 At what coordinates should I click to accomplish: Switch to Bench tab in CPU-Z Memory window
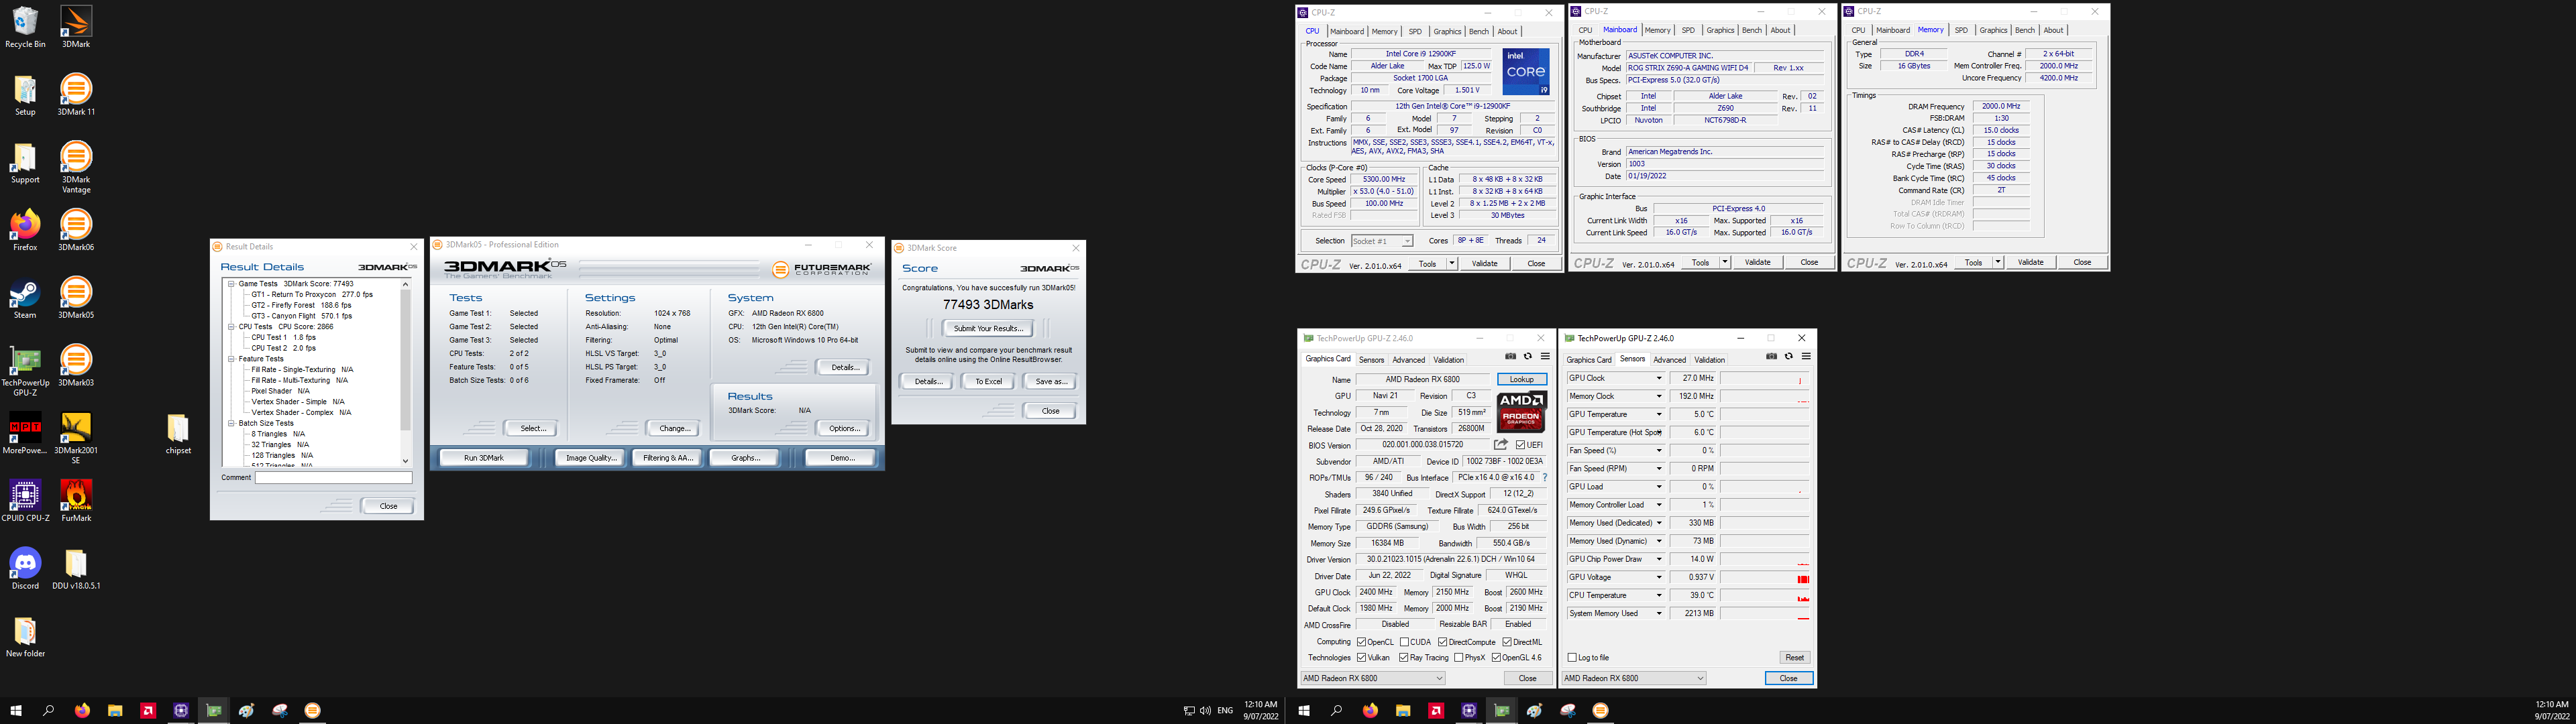[2025, 30]
